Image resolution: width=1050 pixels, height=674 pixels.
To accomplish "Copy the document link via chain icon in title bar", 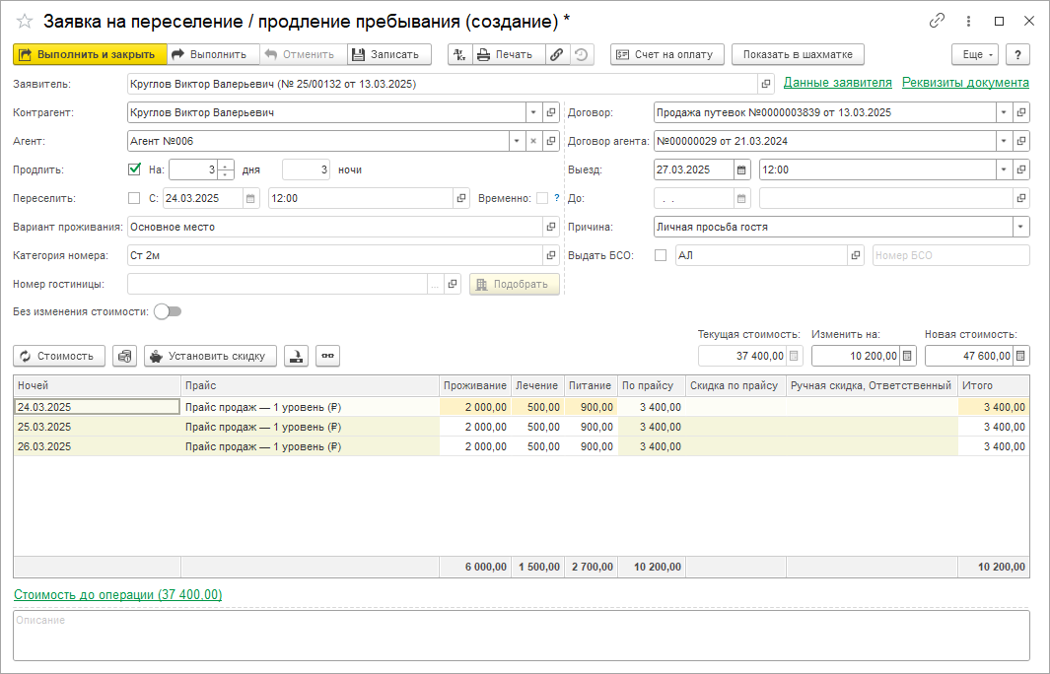I will [x=937, y=21].
